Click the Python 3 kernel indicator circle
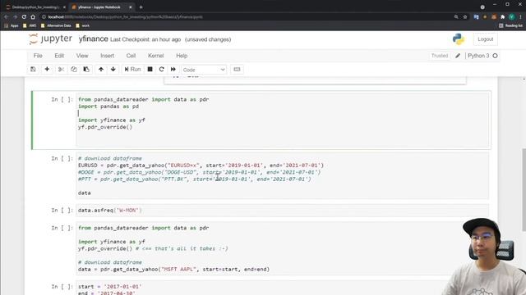Screen dimensions: 526x295 click(495, 56)
